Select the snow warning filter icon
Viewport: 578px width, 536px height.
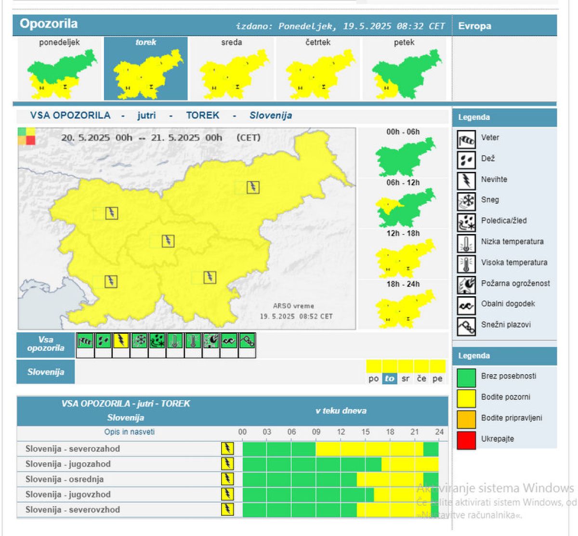[139, 341]
